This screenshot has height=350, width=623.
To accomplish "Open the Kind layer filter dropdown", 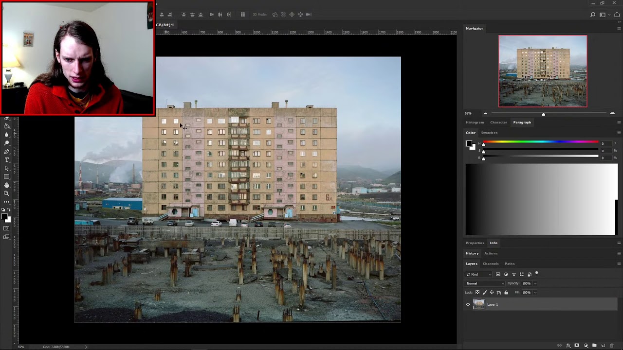I will pyautogui.click(x=478, y=274).
